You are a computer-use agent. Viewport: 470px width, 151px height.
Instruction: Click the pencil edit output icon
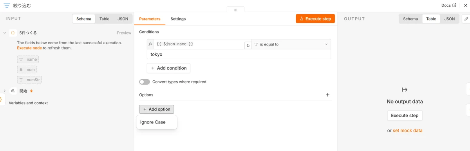(x=466, y=18)
